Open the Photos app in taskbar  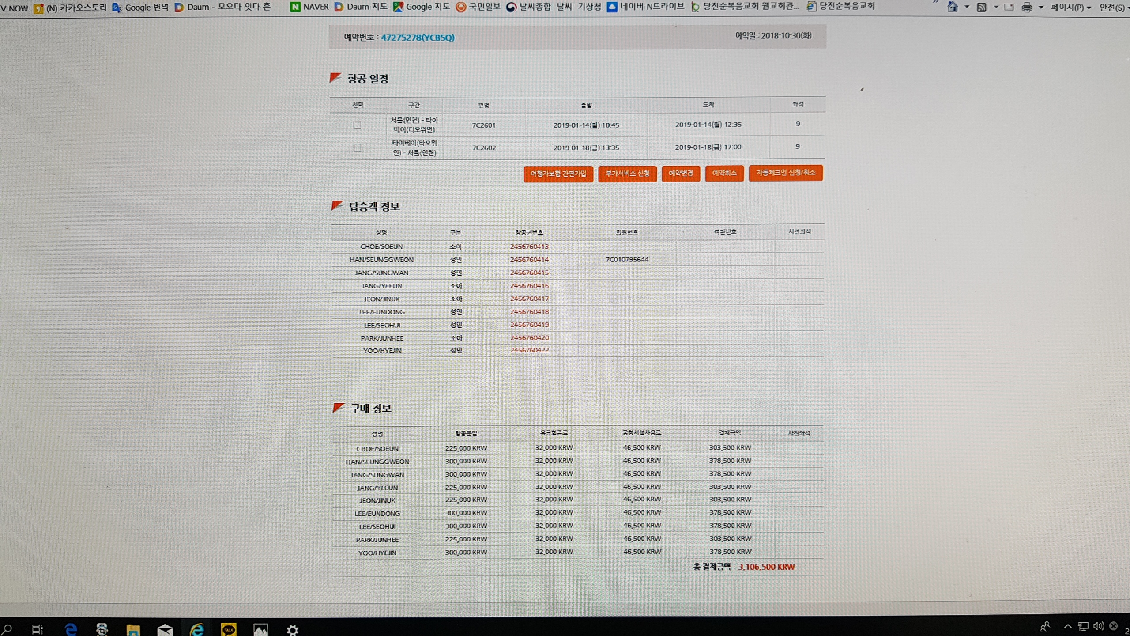pos(260,629)
